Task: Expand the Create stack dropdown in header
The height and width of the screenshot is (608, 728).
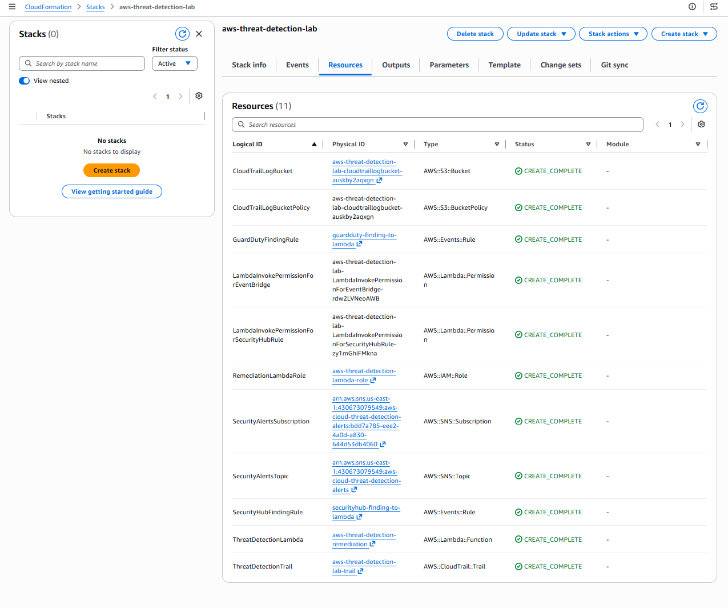Action: click(x=684, y=34)
